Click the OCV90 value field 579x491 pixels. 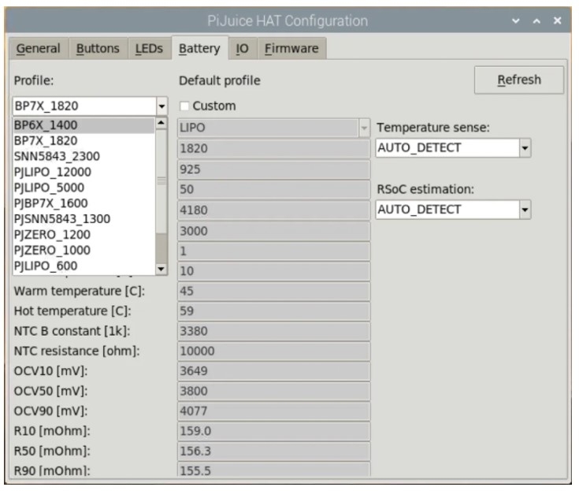[x=273, y=411]
